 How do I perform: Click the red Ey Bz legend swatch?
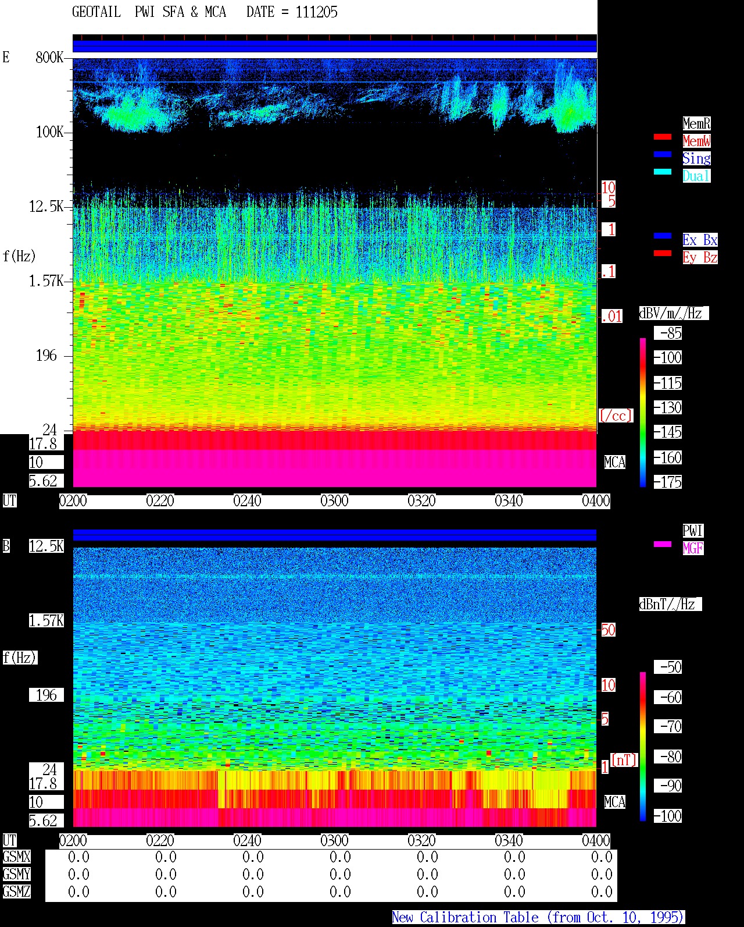pyautogui.click(x=662, y=254)
